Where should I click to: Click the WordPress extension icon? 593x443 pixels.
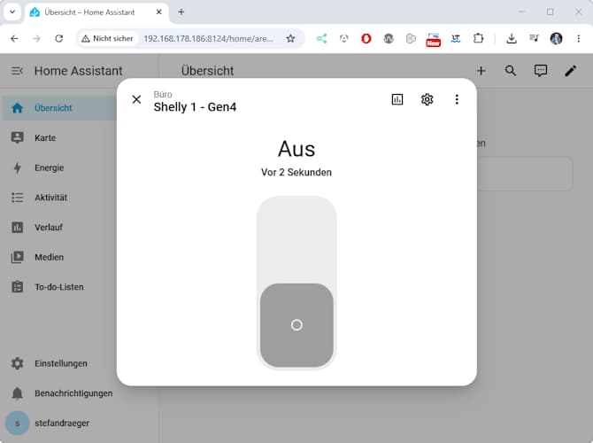click(389, 39)
